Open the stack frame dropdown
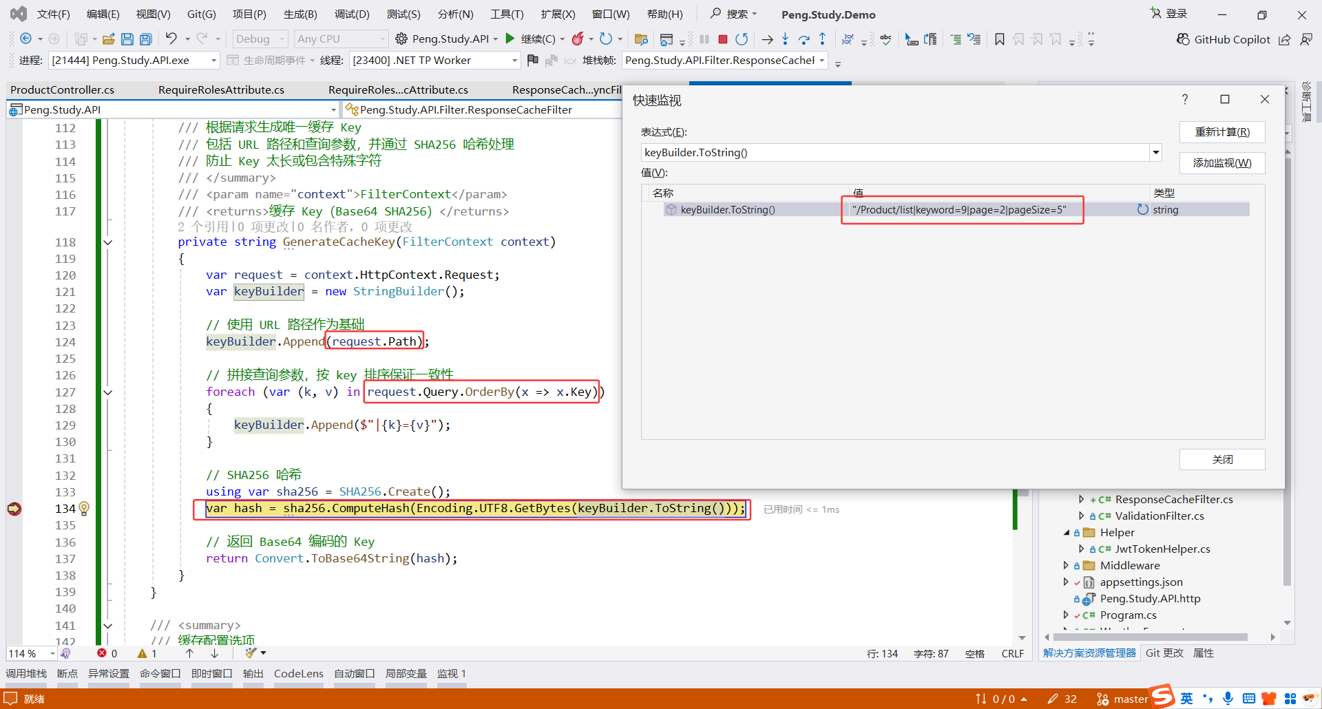This screenshot has height=709, width=1322. click(x=724, y=61)
